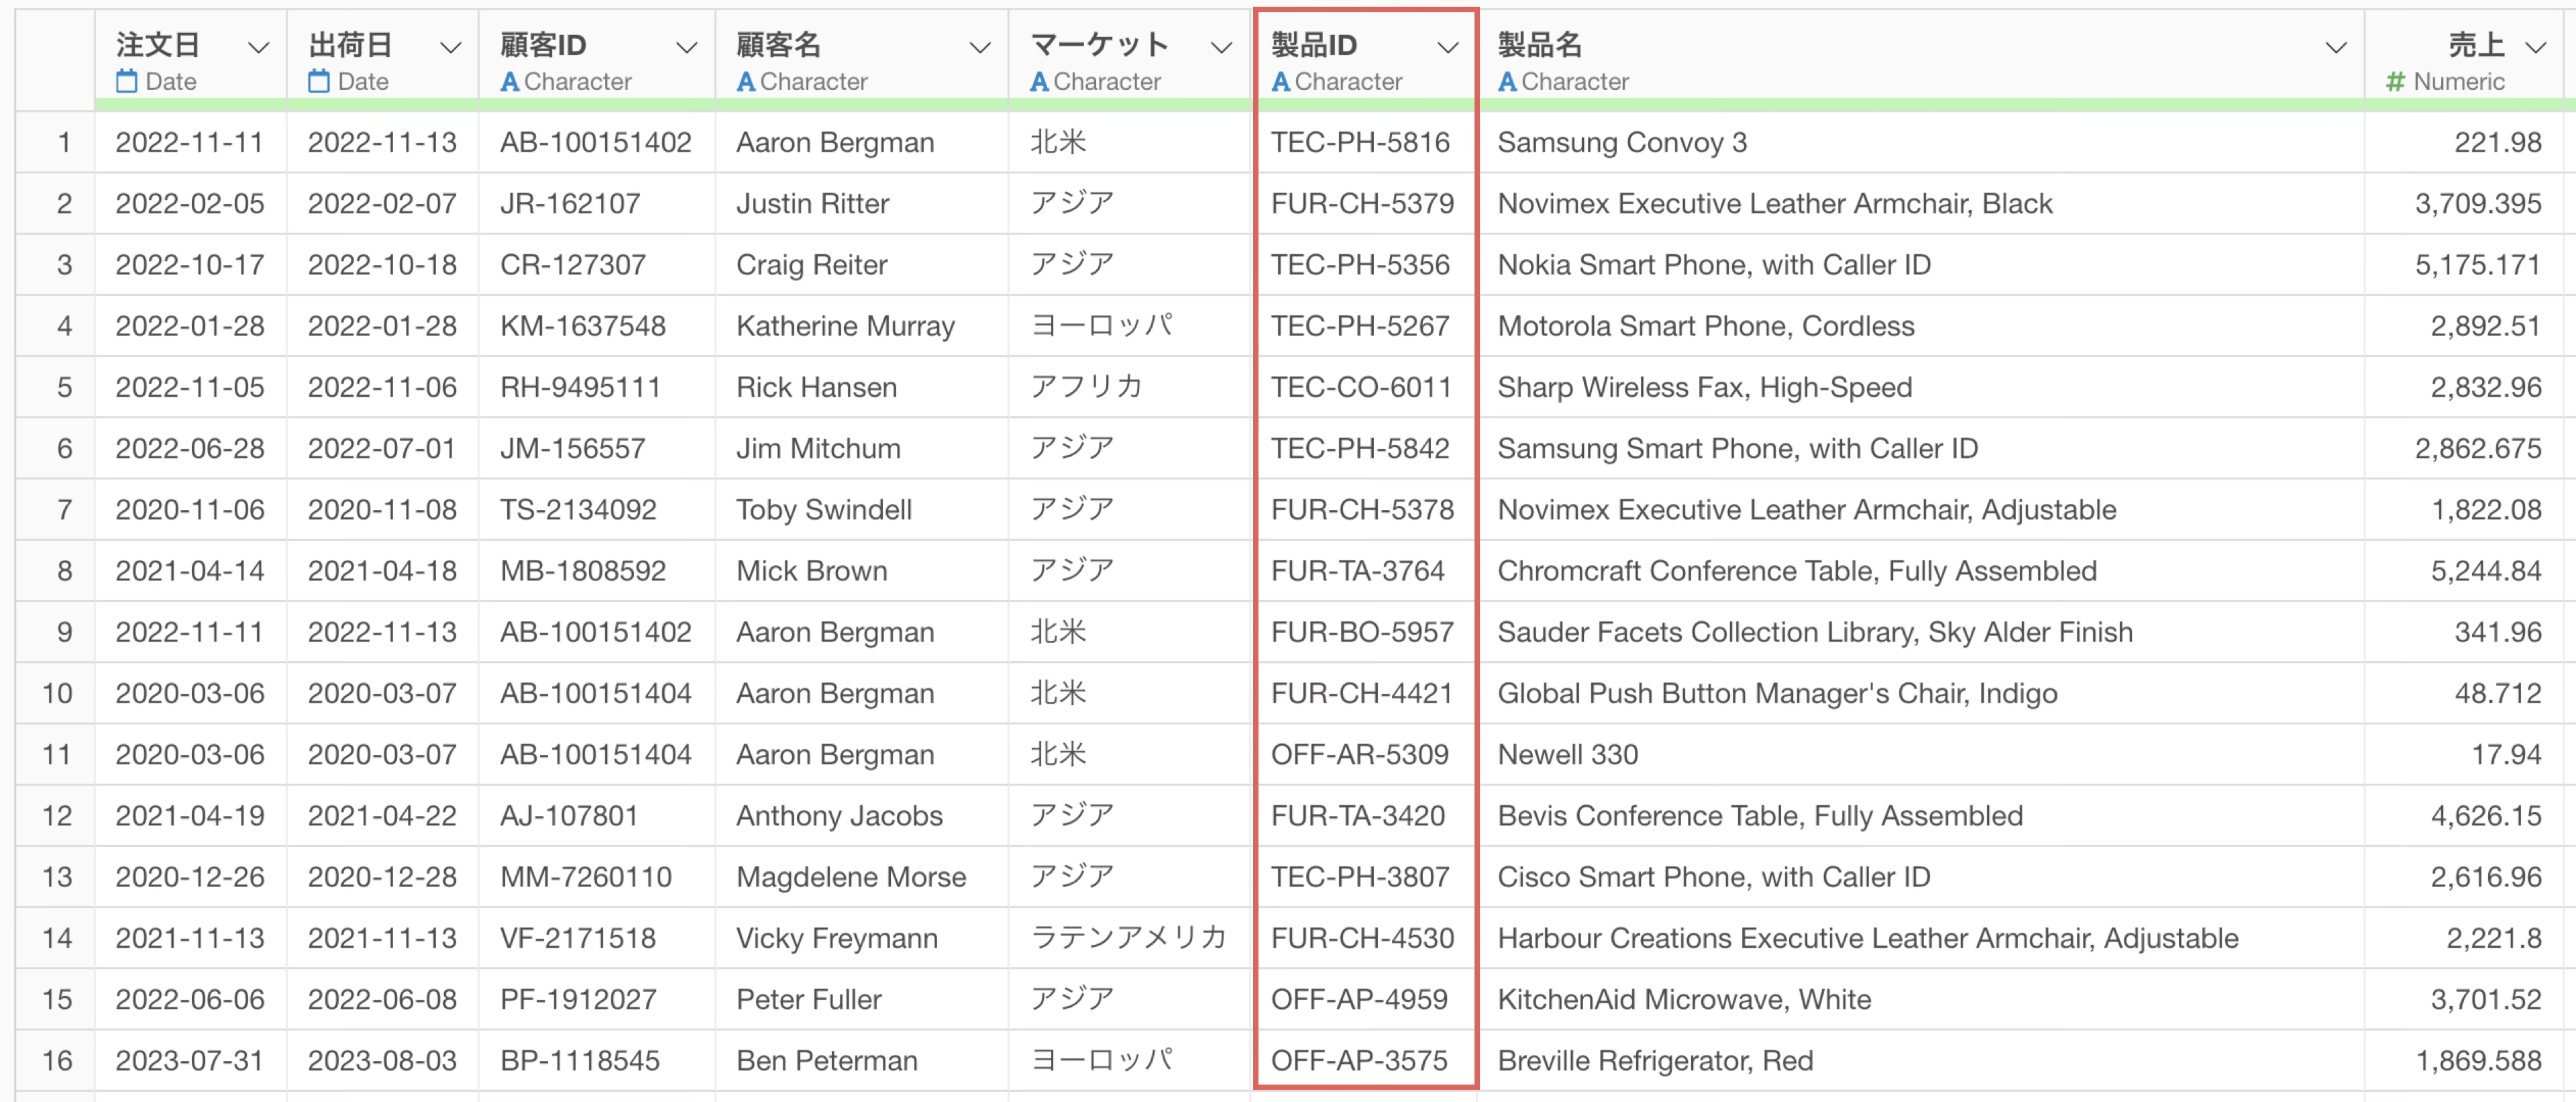The width and height of the screenshot is (2576, 1102).
Task: Click the calendar Date icon under 出荷日
Action: click(318, 81)
